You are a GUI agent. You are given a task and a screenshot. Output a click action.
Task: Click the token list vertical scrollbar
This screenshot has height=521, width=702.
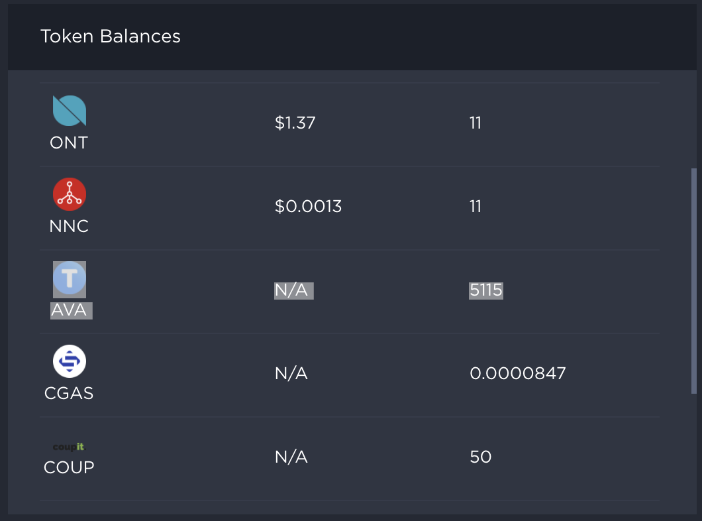694,281
